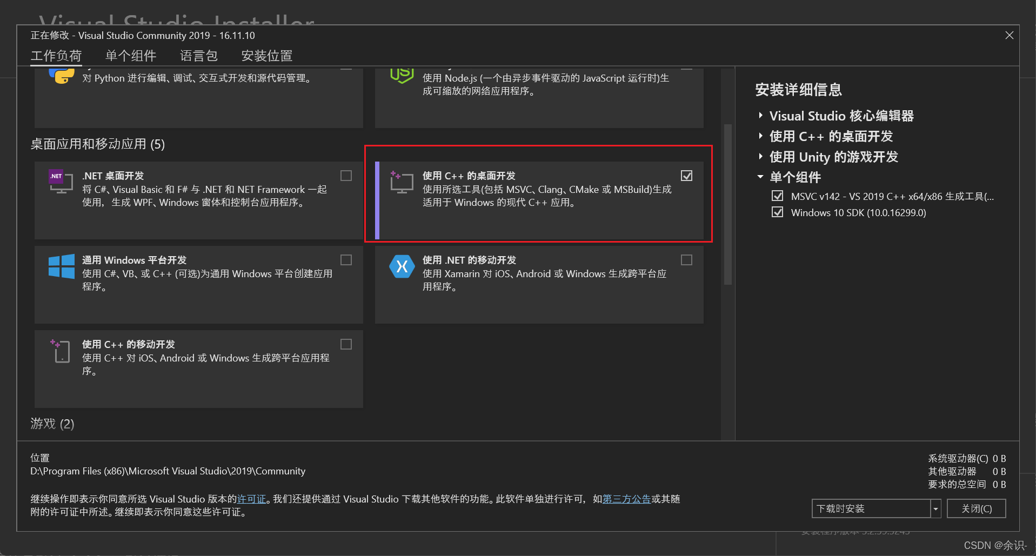
Task: Select the 使用 .NET 的移动开发 workload card
Action: click(539, 285)
